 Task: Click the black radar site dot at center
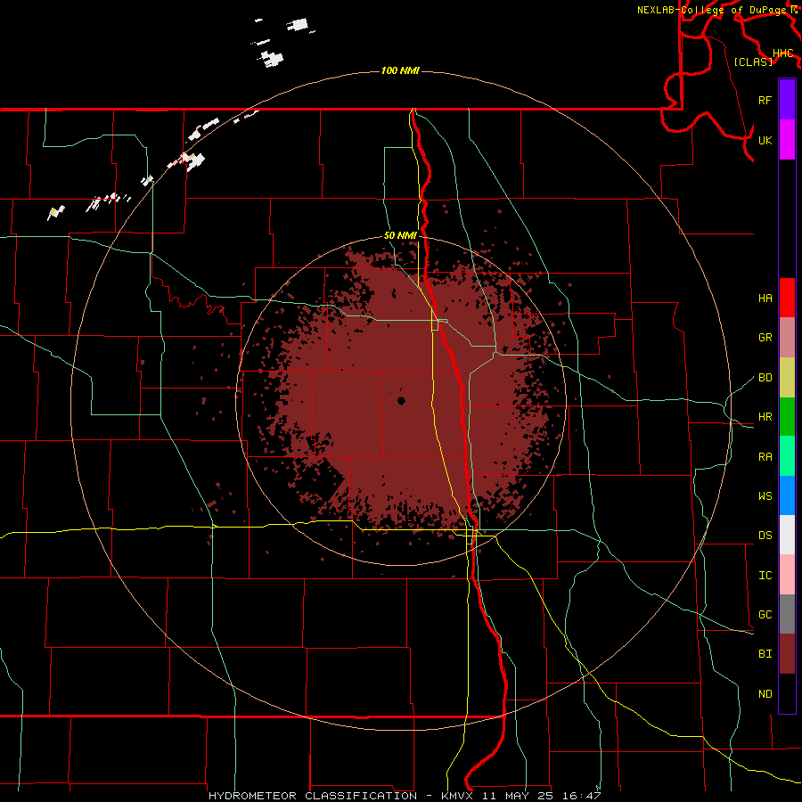tap(401, 401)
